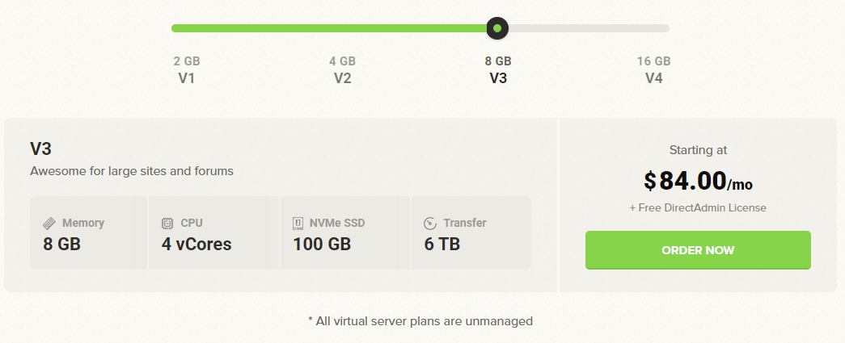Click the 100 GB NVMe SSD card
Viewport: 845px width, 343px height.
(x=339, y=232)
